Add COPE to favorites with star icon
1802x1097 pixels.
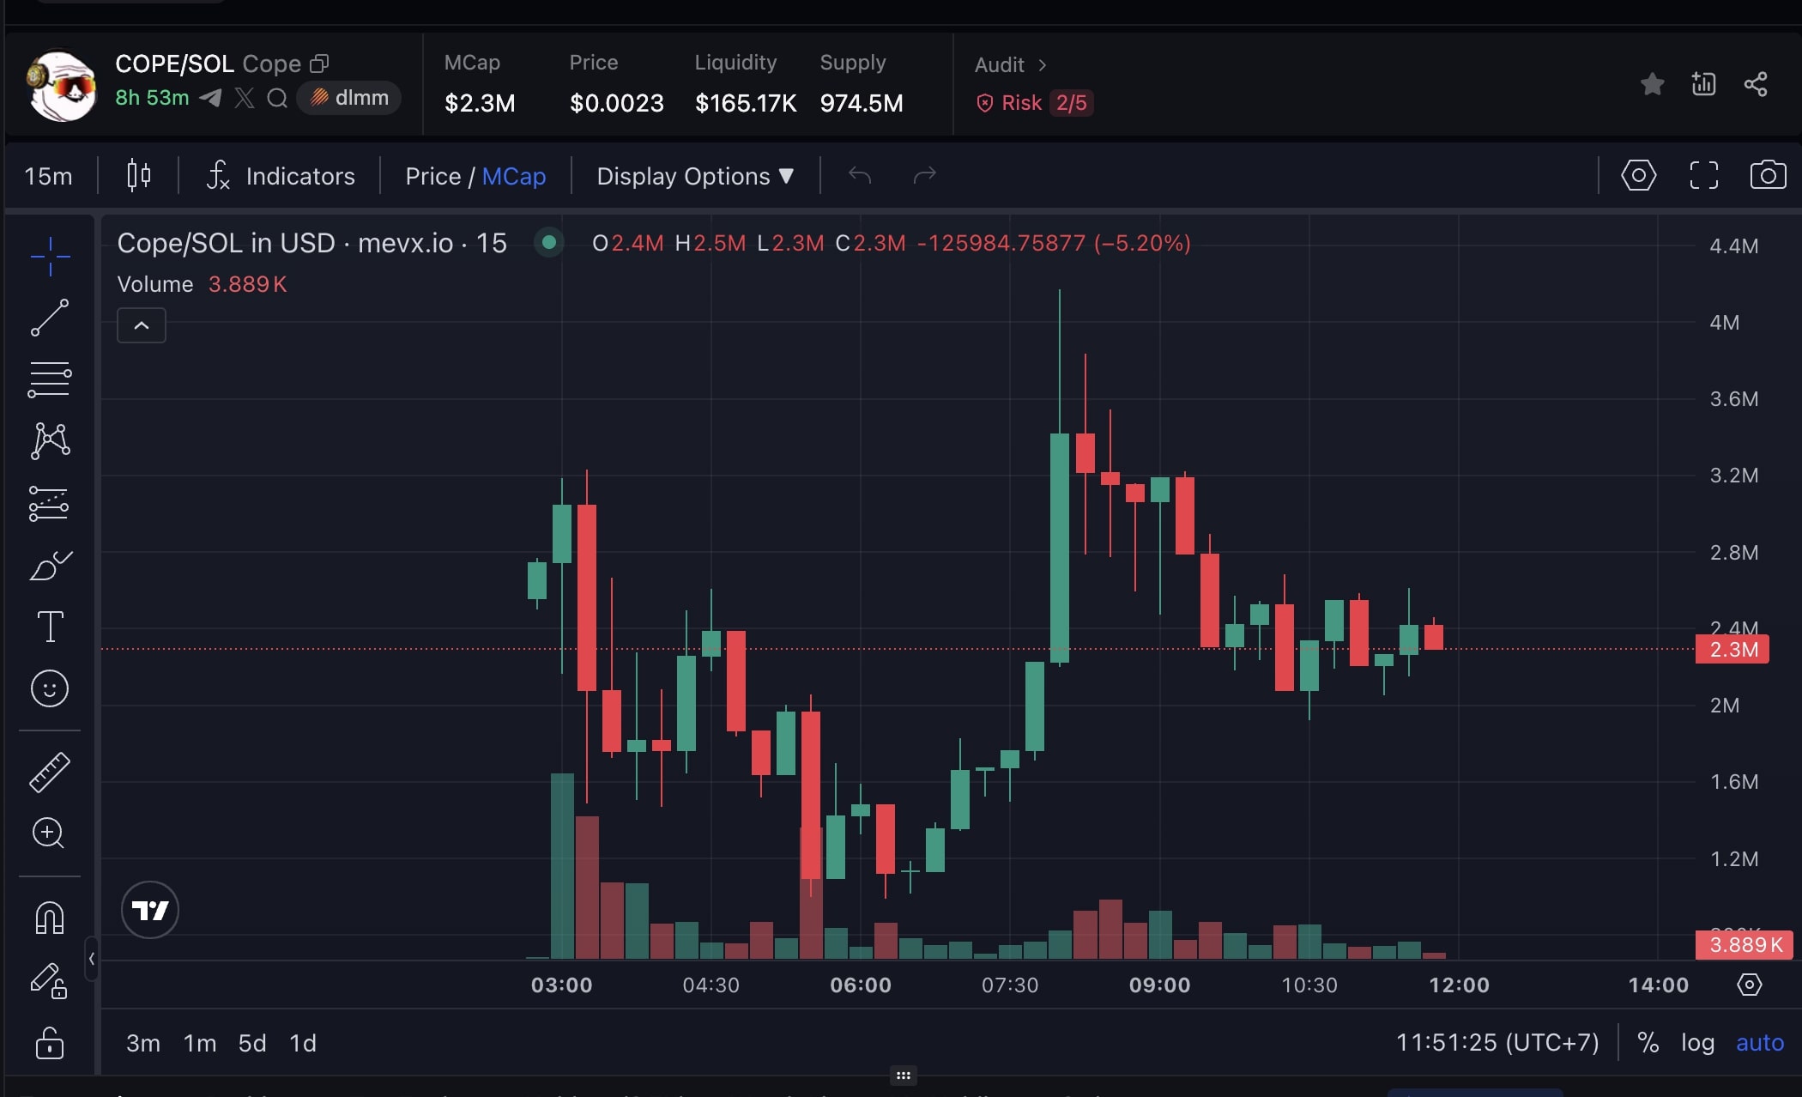1652,84
